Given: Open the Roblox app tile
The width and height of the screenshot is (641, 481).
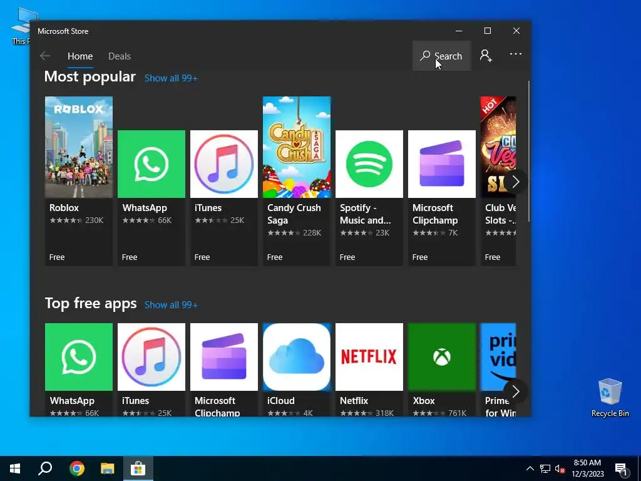Looking at the screenshot, I should coord(78,181).
